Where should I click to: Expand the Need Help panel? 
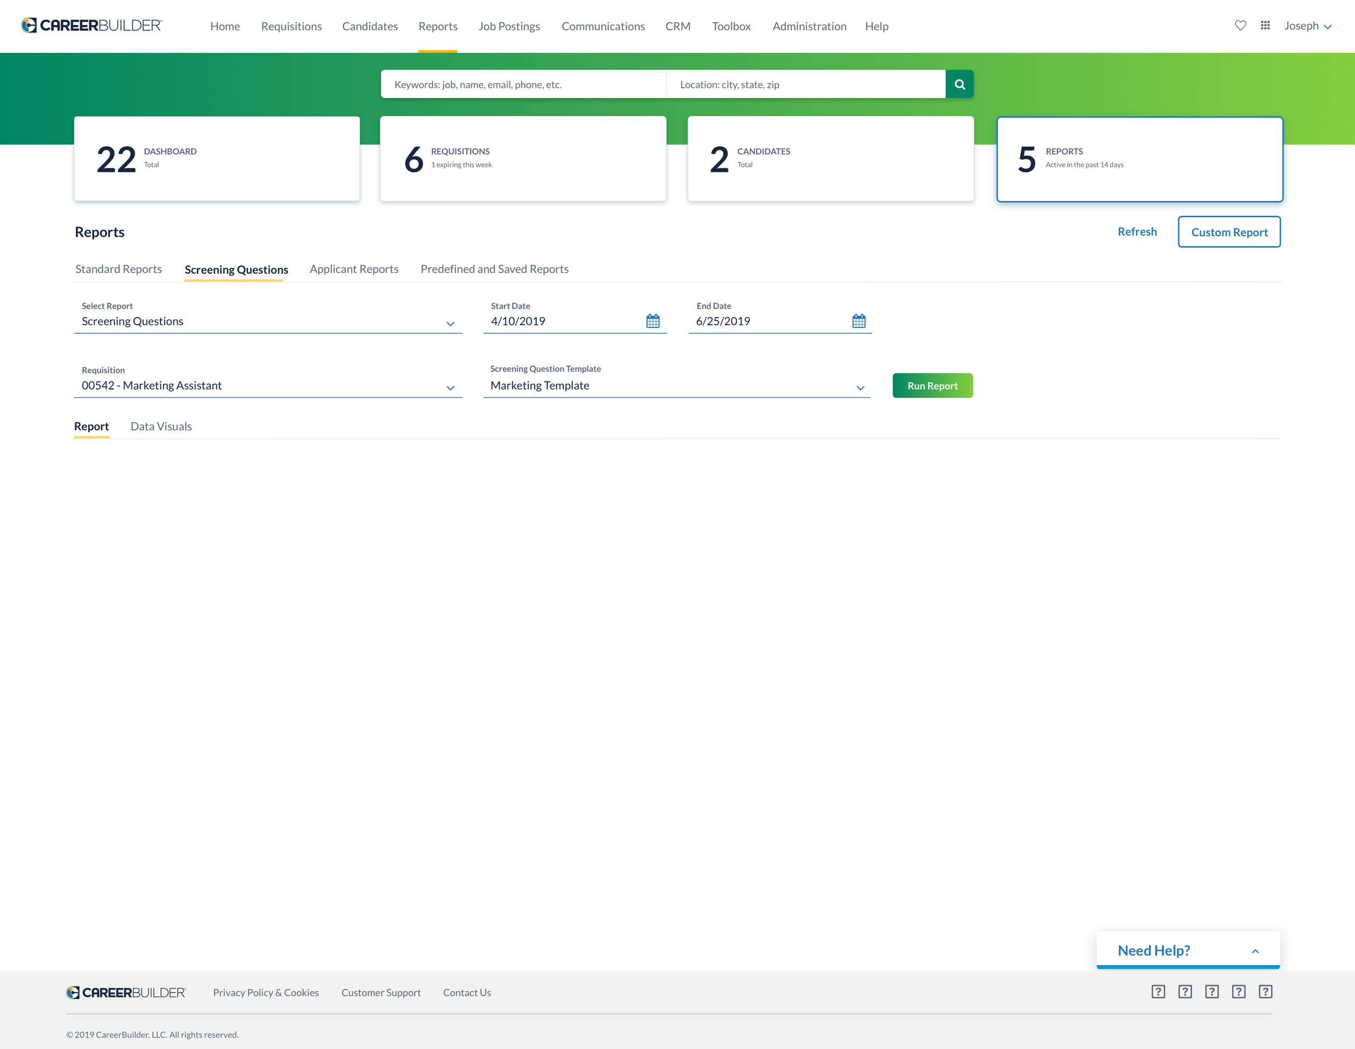[1255, 950]
